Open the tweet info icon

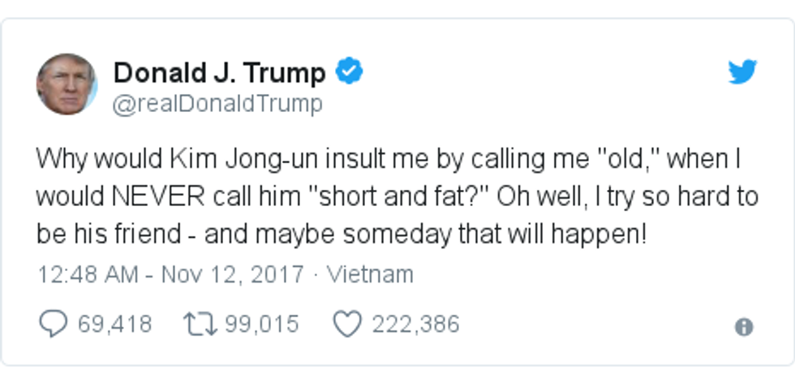(743, 327)
